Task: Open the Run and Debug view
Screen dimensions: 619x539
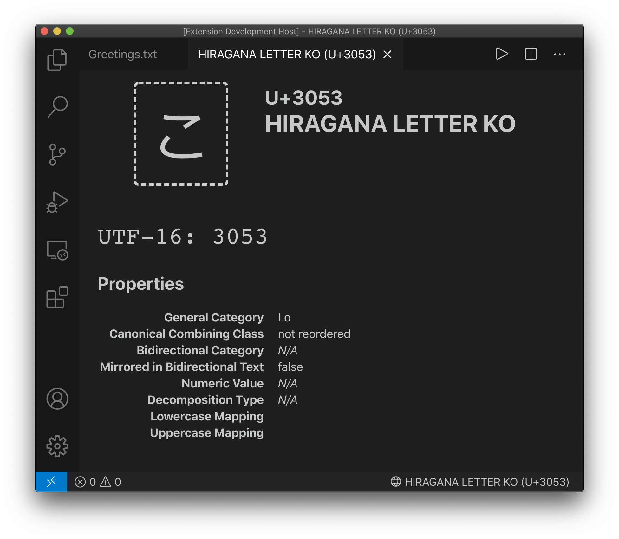Action: (57, 202)
